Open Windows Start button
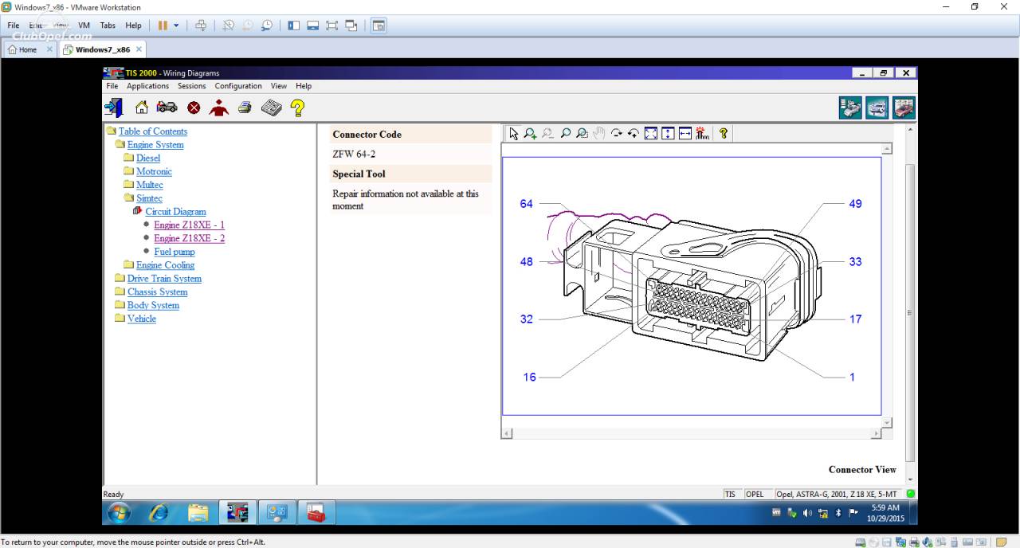1020x548 pixels. coord(120,513)
